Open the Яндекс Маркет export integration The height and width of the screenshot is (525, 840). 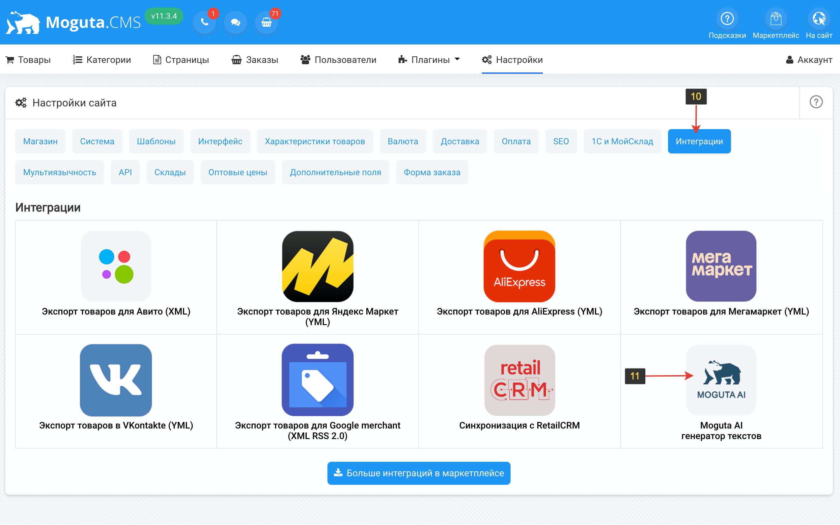click(317, 266)
